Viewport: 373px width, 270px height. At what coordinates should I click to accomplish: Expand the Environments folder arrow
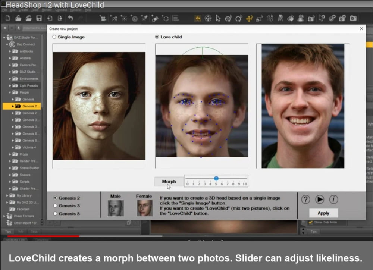10,79
